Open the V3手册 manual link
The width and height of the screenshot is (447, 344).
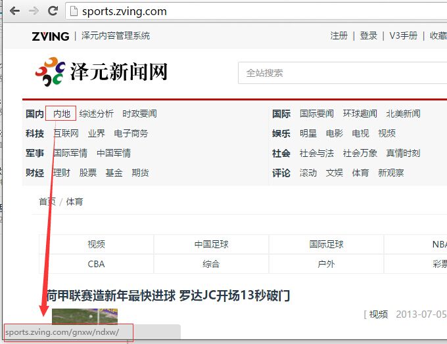pyautogui.click(x=403, y=36)
